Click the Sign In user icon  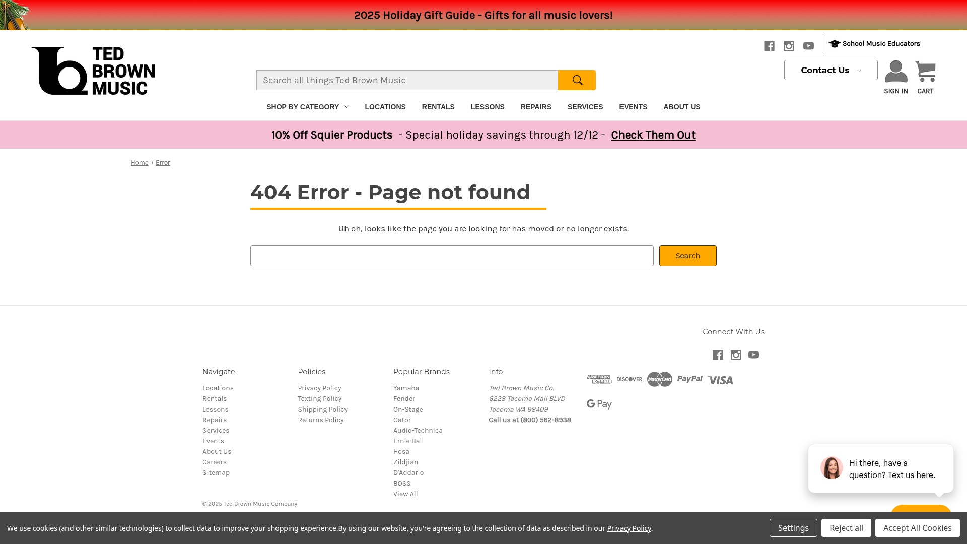[896, 72]
